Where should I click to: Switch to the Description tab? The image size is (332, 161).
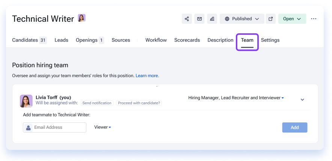coord(220,40)
